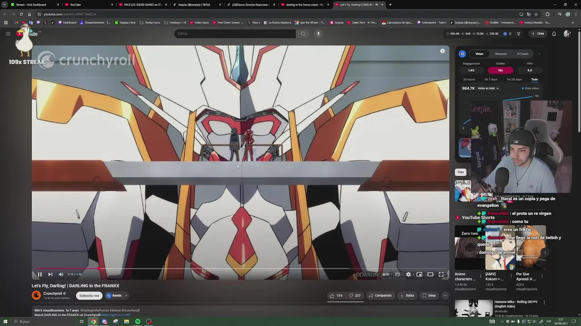Click the vidIQ logo icon
This screenshot has width=581, height=326.
click(x=462, y=54)
